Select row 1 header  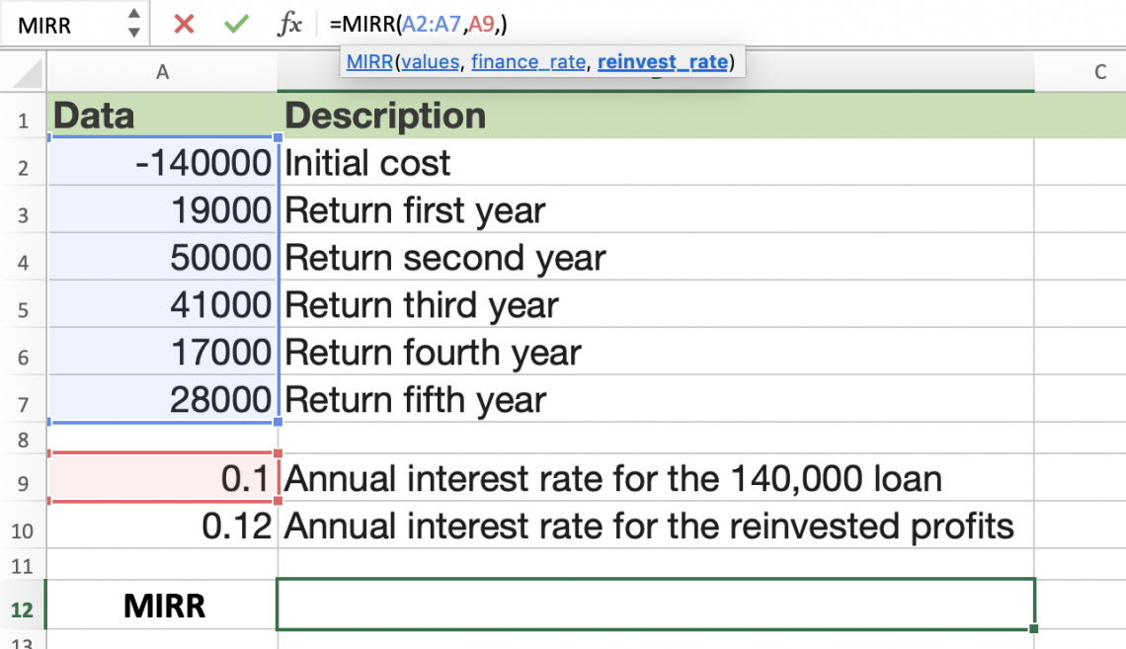coord(23,119)
